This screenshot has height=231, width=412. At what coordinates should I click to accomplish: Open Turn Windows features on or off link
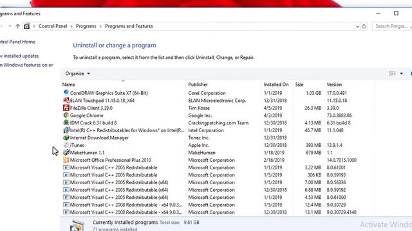[26, 65]
